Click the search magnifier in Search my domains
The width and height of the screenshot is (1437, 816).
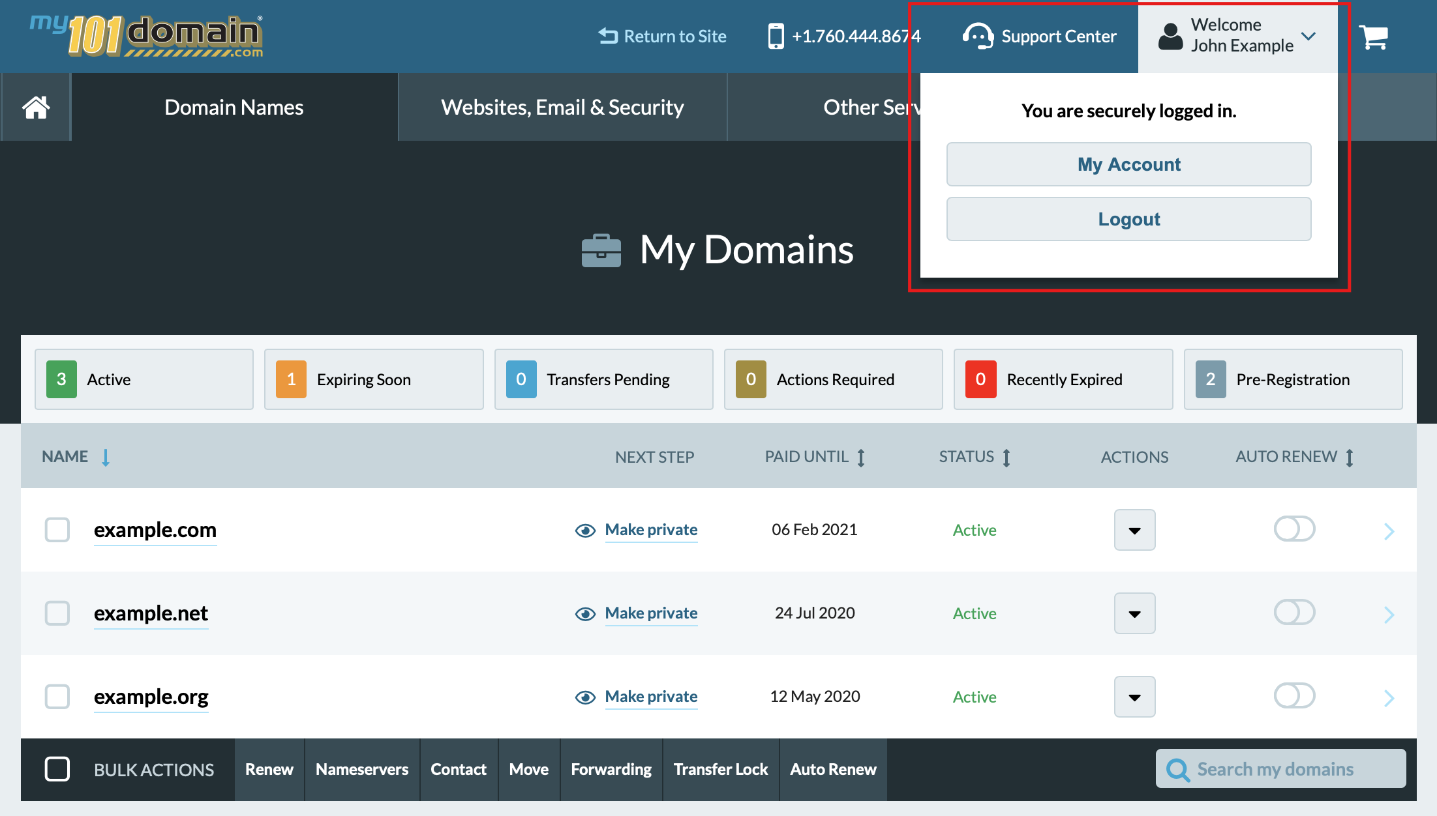(x=1178, y=769)
